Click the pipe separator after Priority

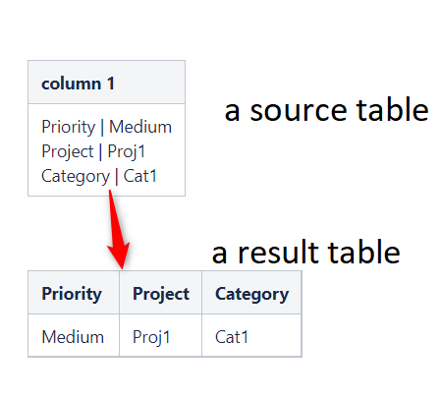(x=102, y=127)
